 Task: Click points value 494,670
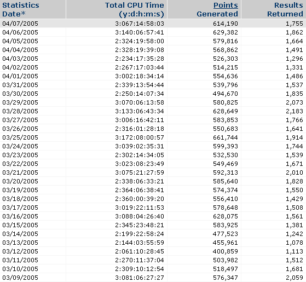click(226, 94)
